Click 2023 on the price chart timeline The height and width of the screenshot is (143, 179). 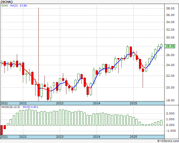tap(60, 103)
